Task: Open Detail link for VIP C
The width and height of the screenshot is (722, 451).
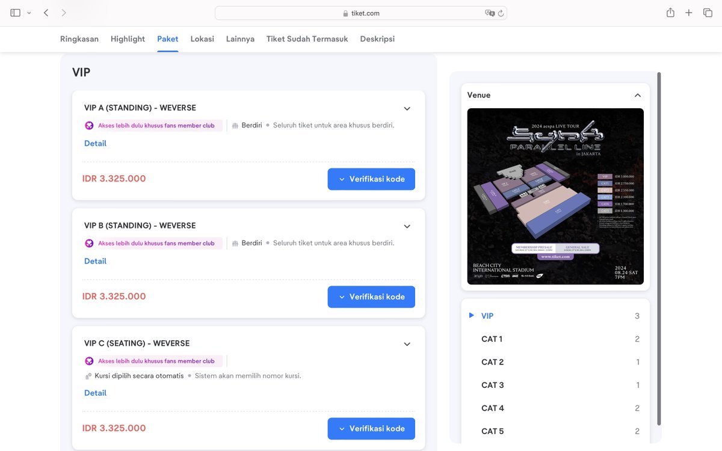Action: [x=95, y=393]
